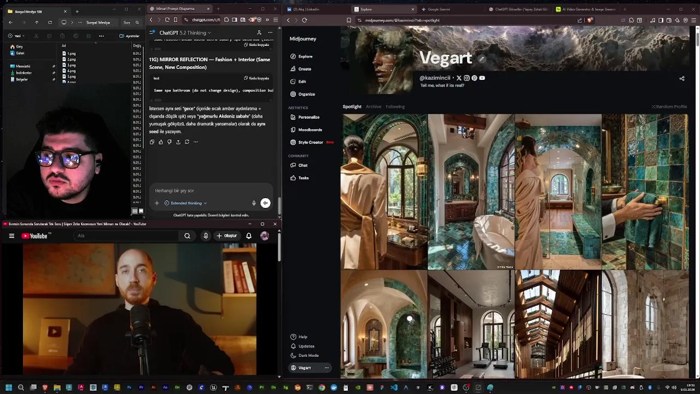
Task: Switch to Spotlight tab
Action: (352, 107)
